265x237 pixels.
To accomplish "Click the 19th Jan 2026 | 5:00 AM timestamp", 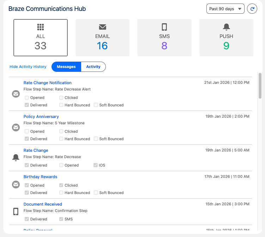I will tap(227, 150).
